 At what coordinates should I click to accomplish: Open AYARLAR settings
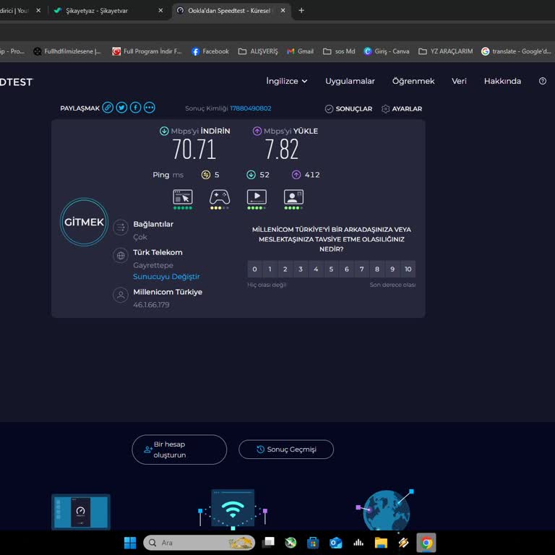(x=402, y=108)
